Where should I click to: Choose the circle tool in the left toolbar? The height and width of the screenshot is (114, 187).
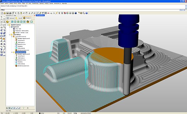click(x=2, y=22)
